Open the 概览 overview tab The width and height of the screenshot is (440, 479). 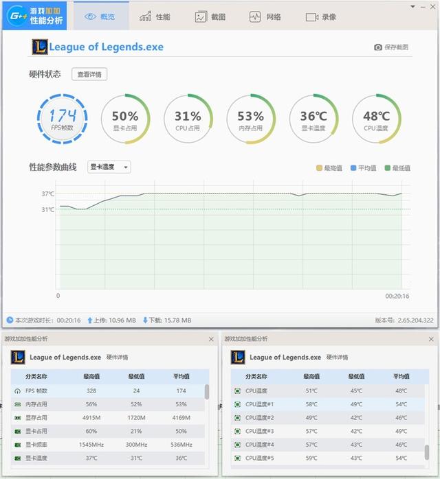(101, 16)
